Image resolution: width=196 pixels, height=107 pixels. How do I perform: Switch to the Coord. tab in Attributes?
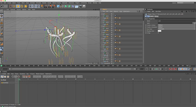coord(152,16)
